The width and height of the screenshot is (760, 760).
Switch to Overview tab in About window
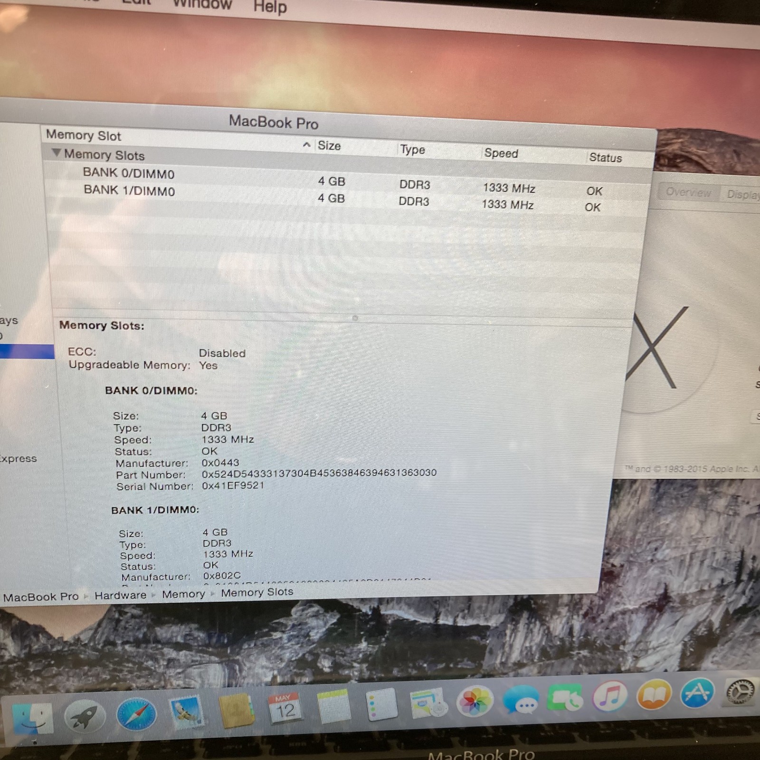(688, 192)
